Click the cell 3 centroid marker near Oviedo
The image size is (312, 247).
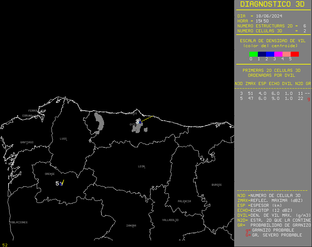tap(140, 122)
